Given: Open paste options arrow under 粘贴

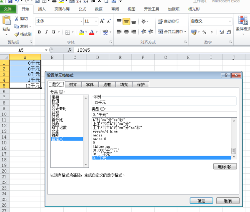Looking at the screenshot, I should click(x=6, y=35).
